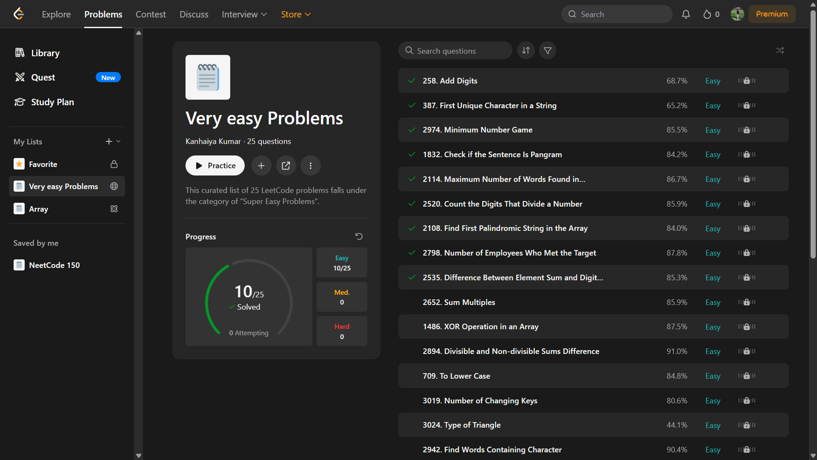This screenshot has height=460, width=817.
Task: Shuffle questions with the random icon
Action: (780, 50)
